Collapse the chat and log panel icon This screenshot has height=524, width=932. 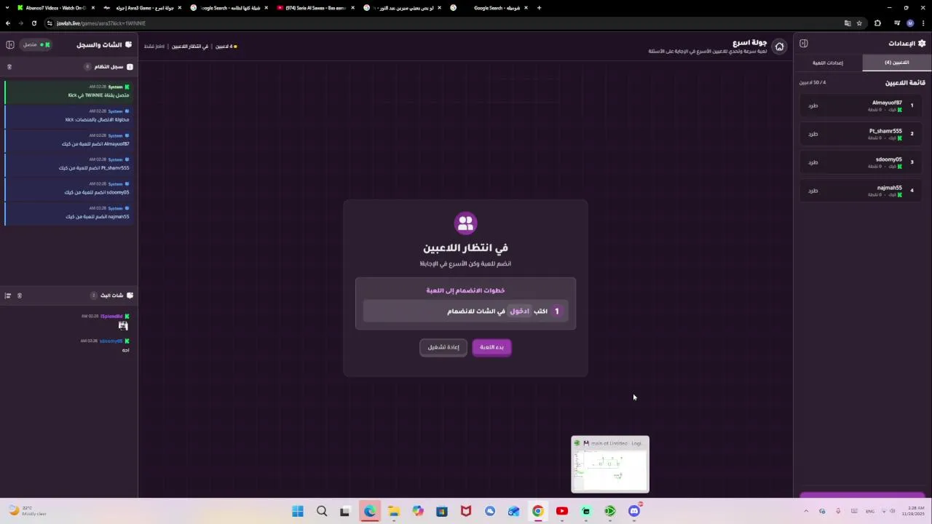(10, 45)
